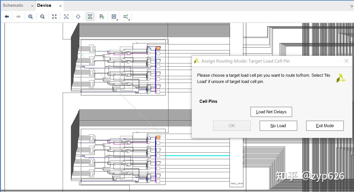Choose the No Load button
This screenshot has width=354, height=192.
click(278, 126)
